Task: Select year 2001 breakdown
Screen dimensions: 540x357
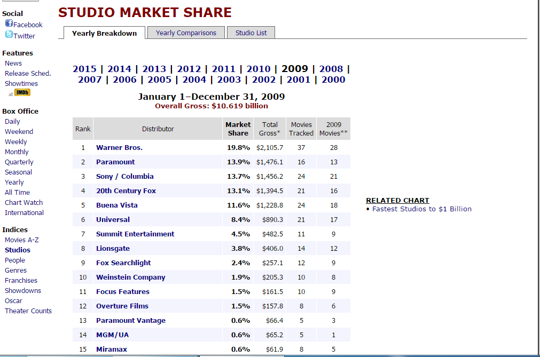Action: pyautogui.click(x=299, y=80)
